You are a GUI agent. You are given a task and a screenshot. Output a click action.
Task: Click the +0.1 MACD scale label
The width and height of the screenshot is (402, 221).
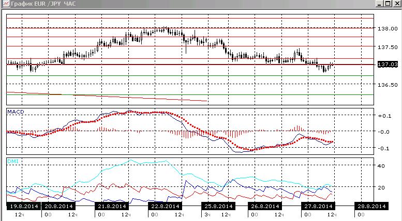click(384, 116)
